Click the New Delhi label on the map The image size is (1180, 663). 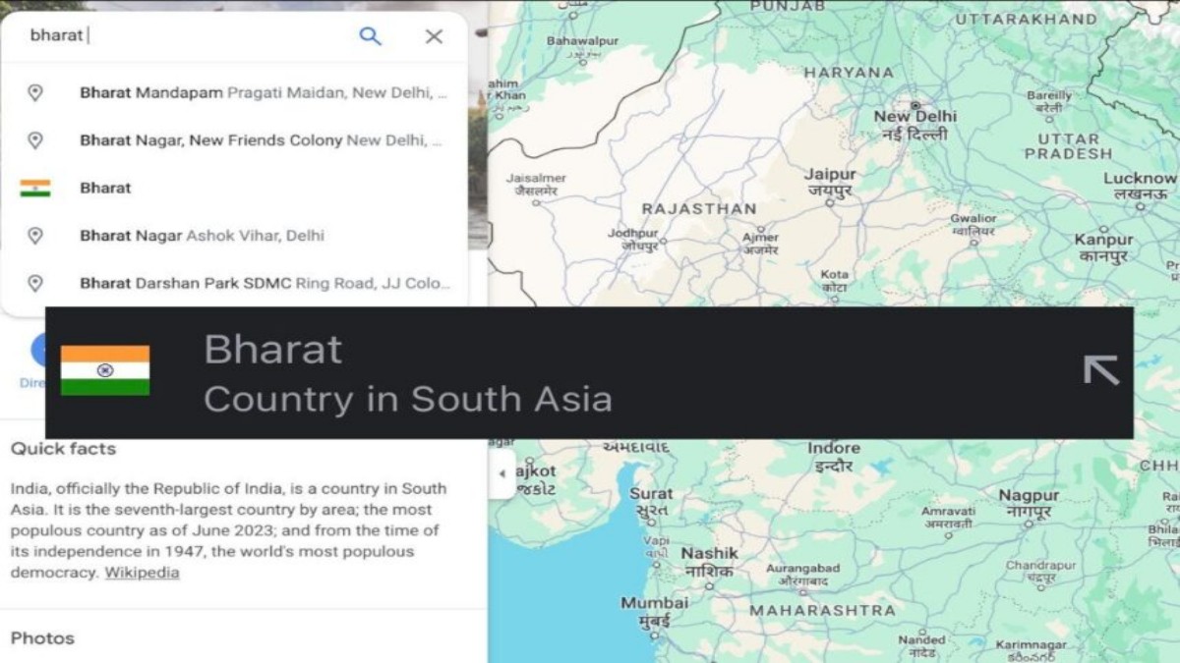(x=916, y=116)
